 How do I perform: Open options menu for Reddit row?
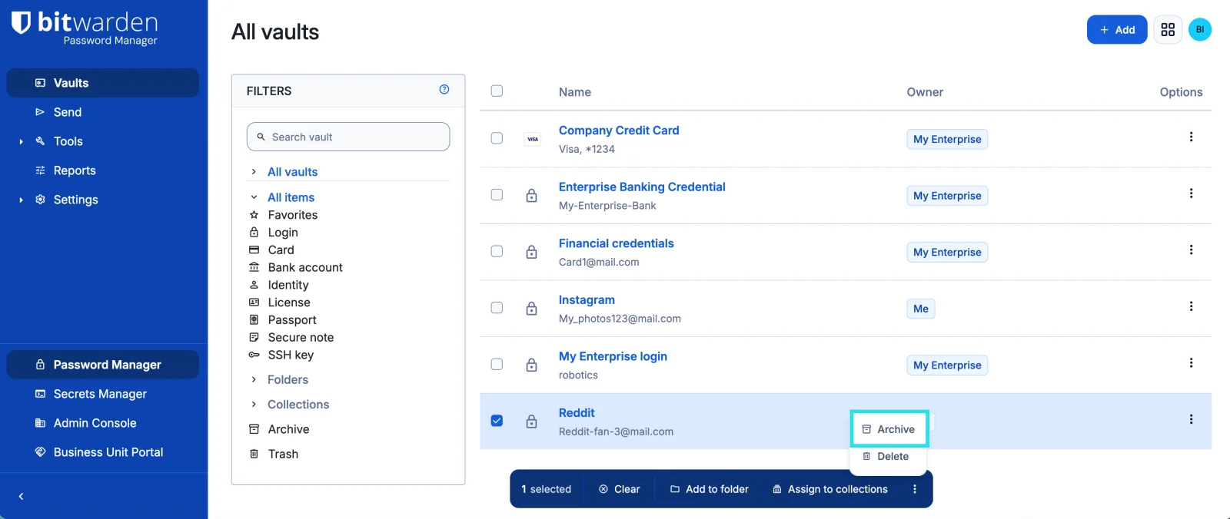click(1191, 419)
